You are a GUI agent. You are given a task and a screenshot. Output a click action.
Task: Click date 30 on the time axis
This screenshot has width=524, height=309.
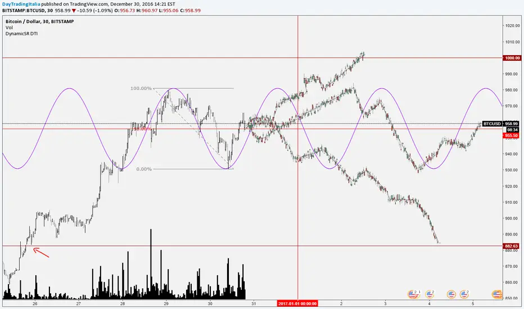coord(210,303)
